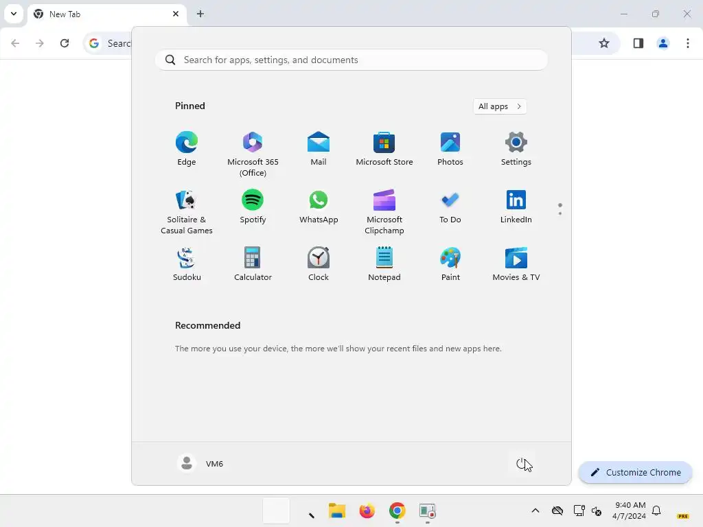Launch Microsoft 365 (Office)
This screenshot has height=527, width=703.
[253, 154]
